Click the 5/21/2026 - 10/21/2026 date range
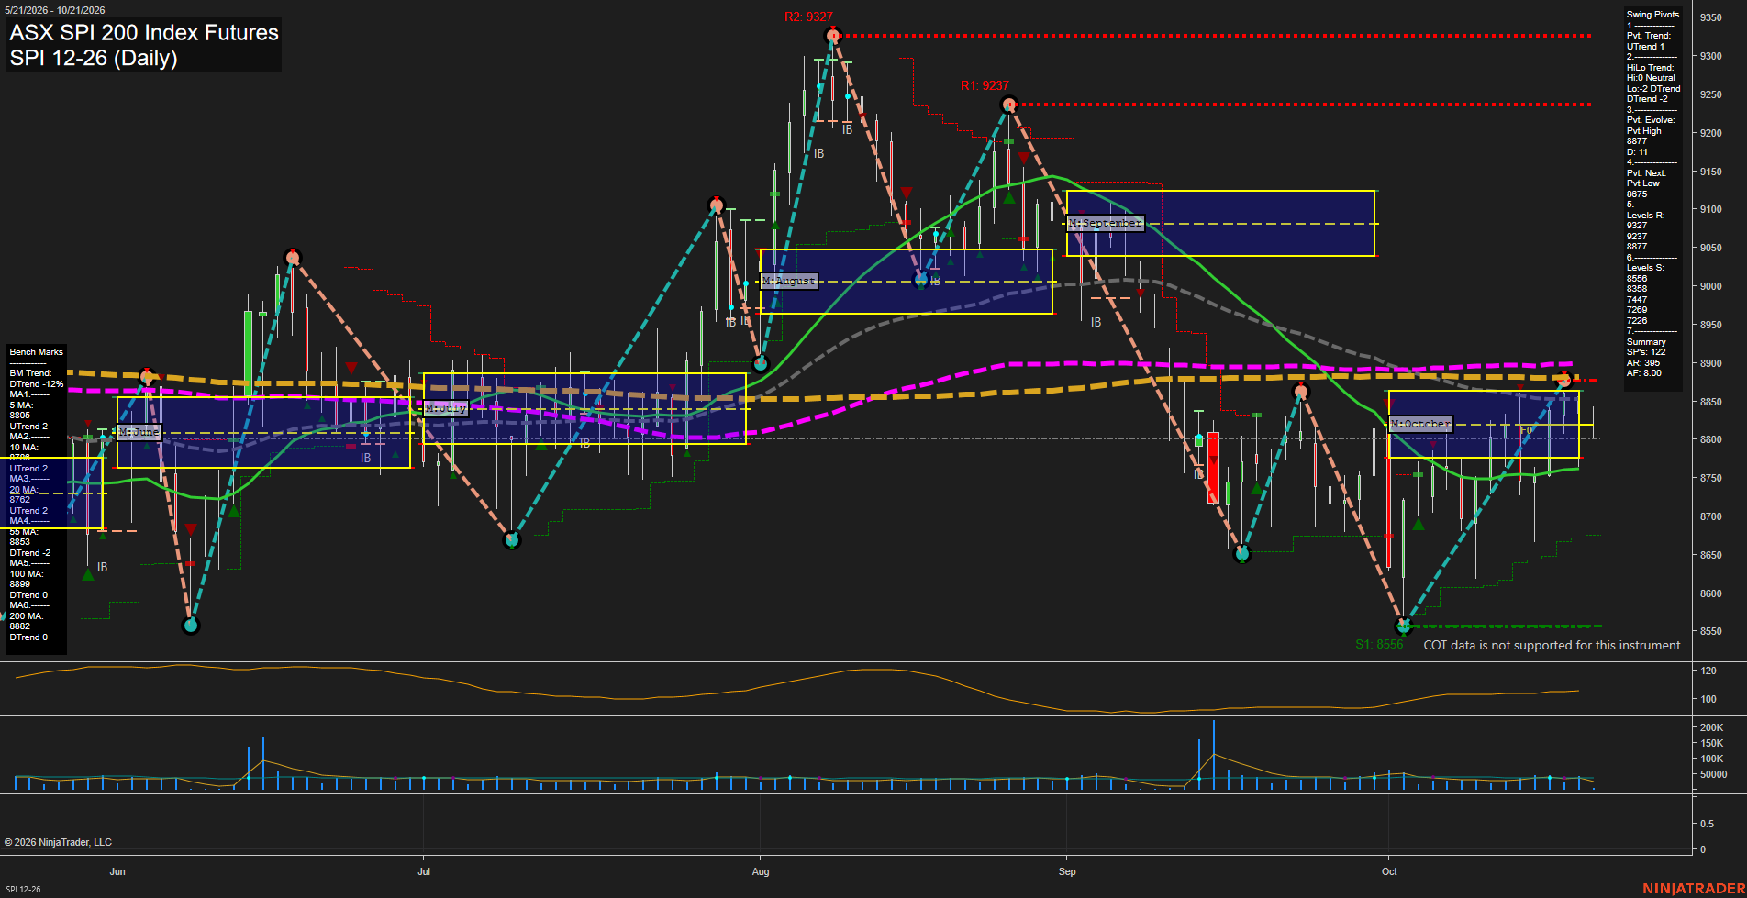This screenshot has height=898, width=1747. click(x=55, y=10)
